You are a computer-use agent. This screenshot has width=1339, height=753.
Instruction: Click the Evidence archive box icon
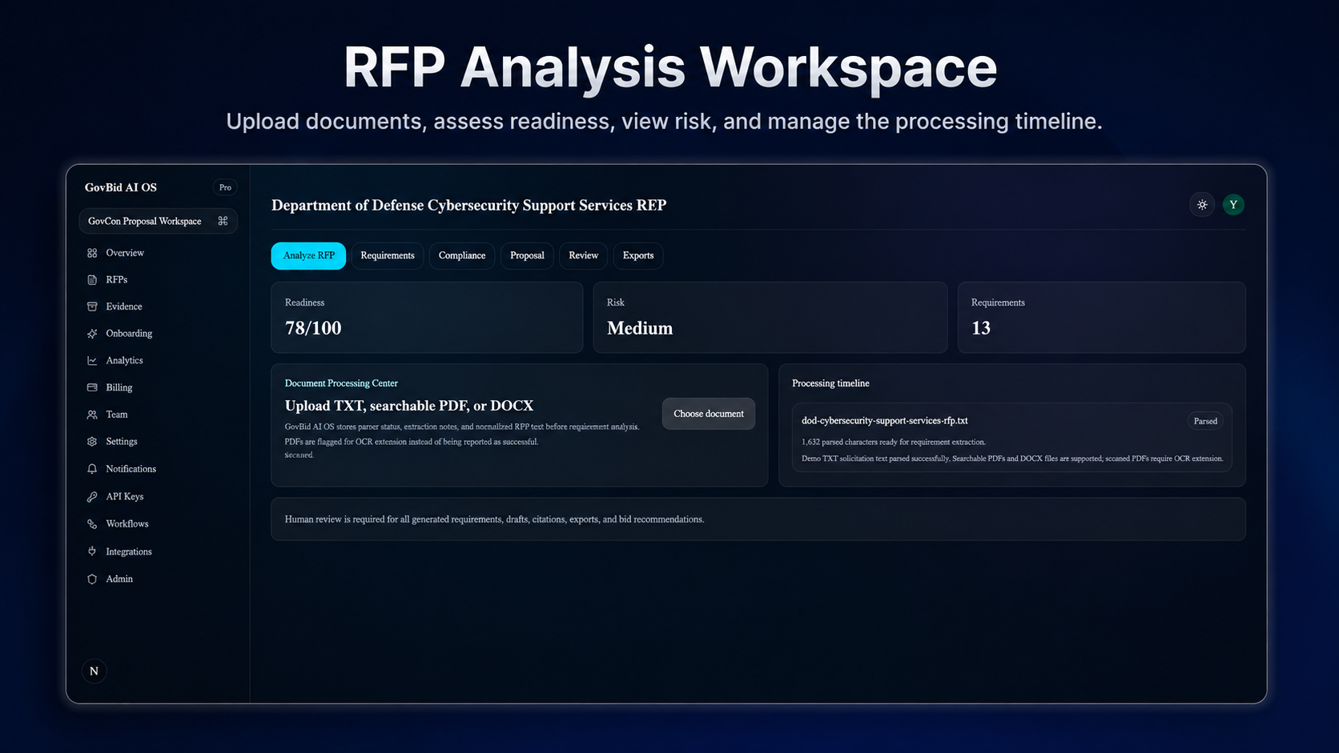pos(92,306)
